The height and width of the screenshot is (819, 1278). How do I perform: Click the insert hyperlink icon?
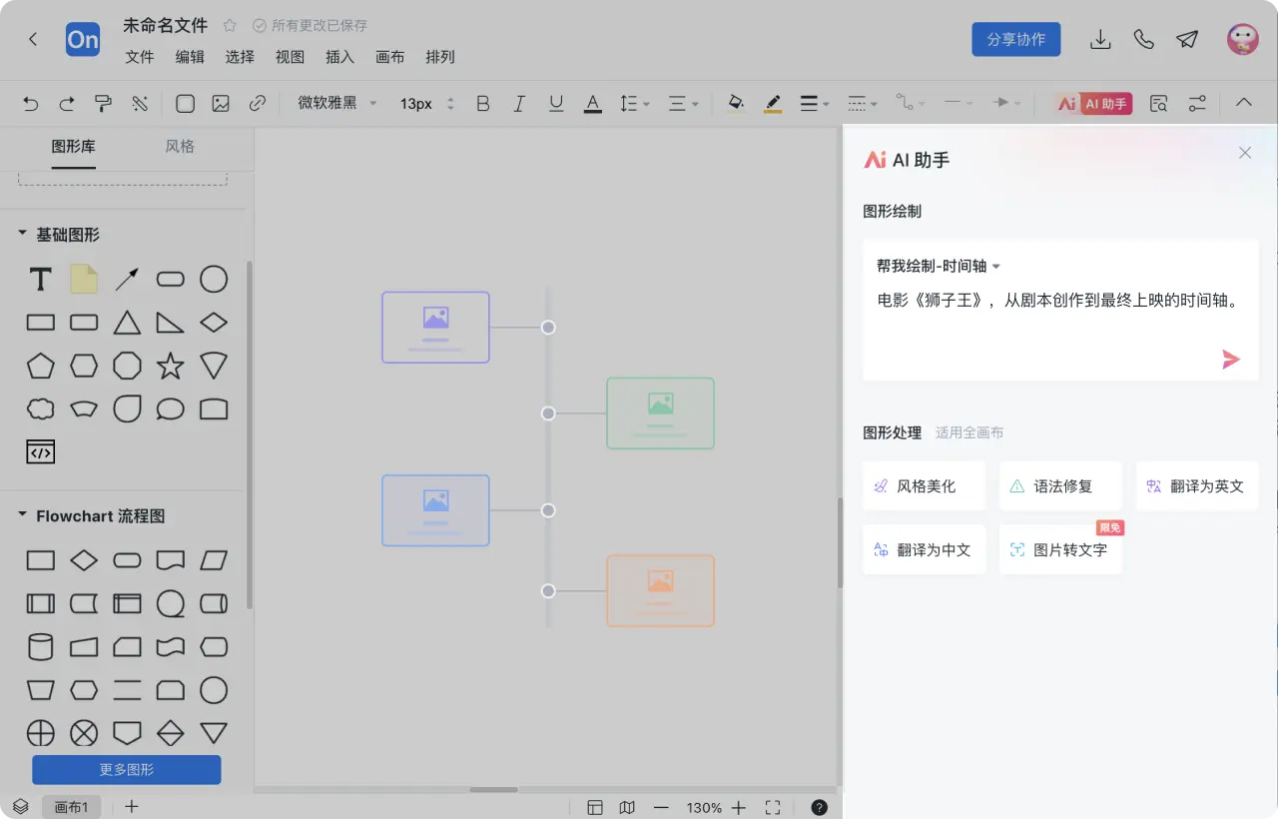258,103
